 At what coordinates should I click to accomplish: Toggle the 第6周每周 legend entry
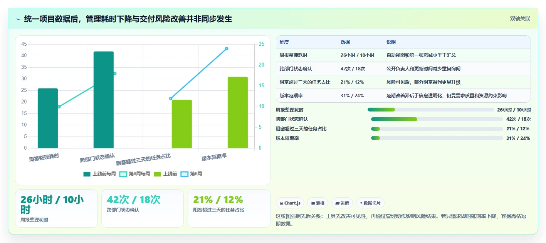click(x=135, y=174)
